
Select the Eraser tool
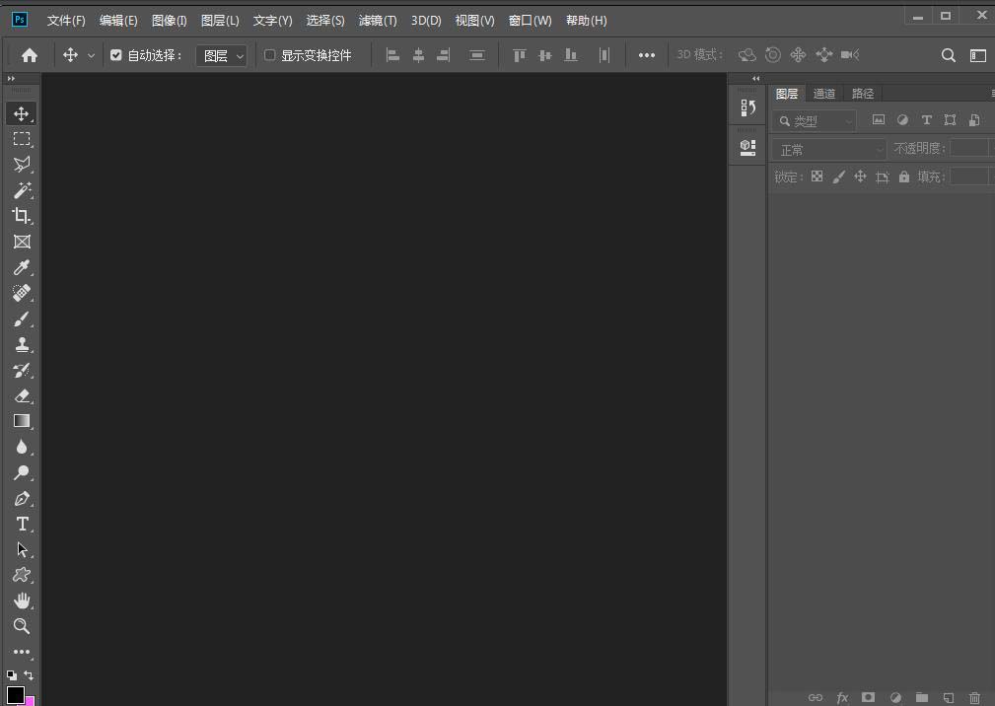pyautogui.click(x=22, y=395)
